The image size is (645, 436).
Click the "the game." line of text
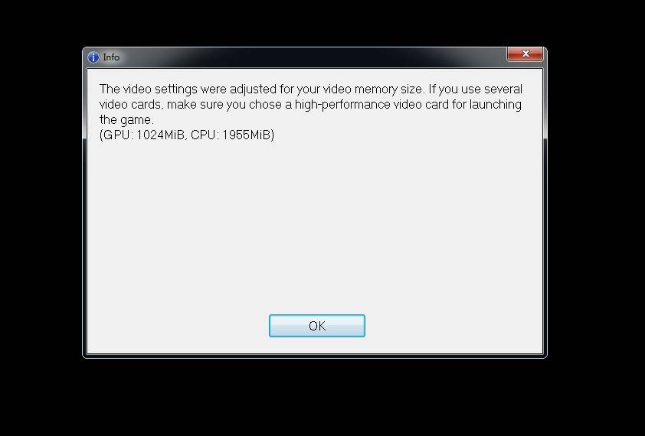coord(126,120)
